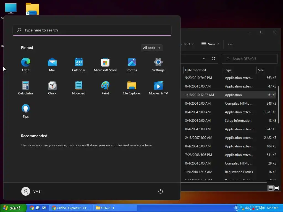The image size is (283, 212).
Task: Switch to details view icon in Explorer
Action: coord(271,188)
